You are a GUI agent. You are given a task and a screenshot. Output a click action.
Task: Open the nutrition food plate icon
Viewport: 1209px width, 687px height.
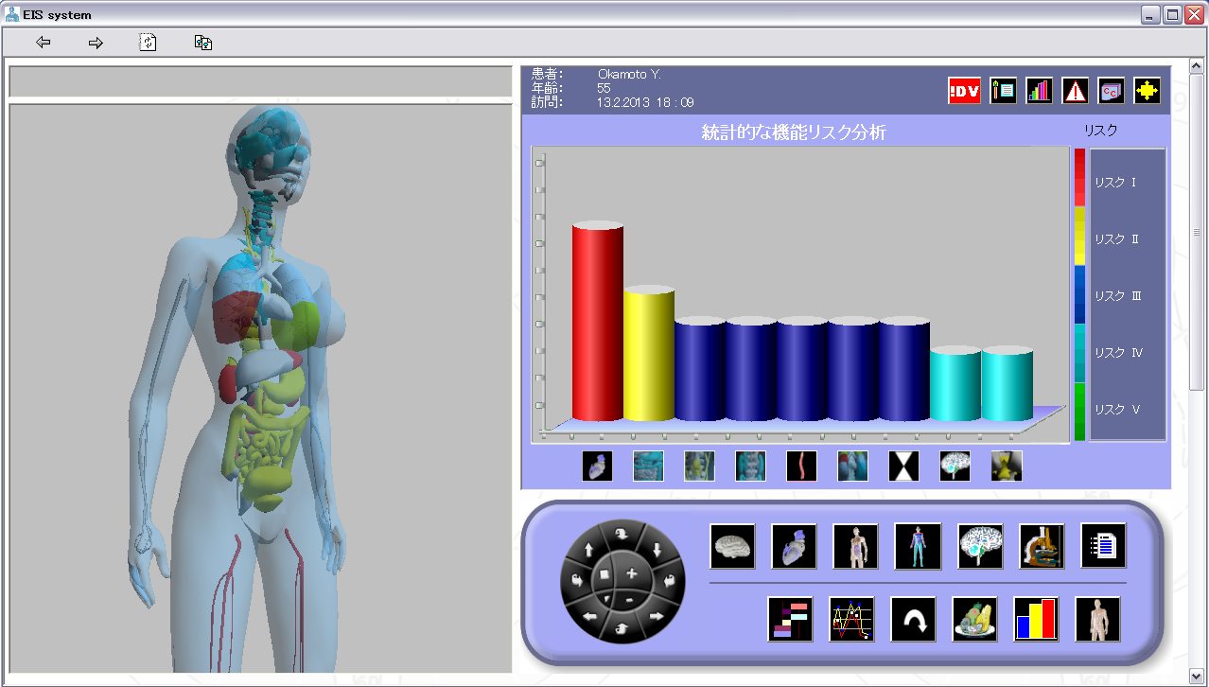click(974, 620)
